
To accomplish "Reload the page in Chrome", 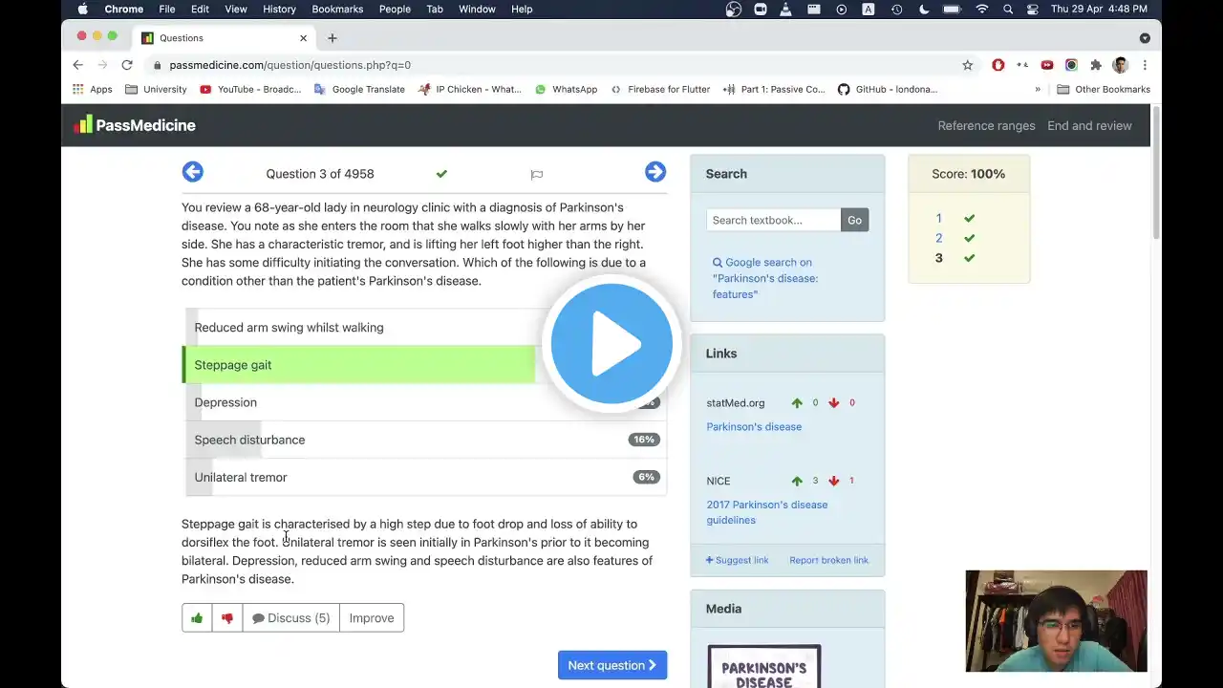I will pyautogui.click(x=127, y=65).
